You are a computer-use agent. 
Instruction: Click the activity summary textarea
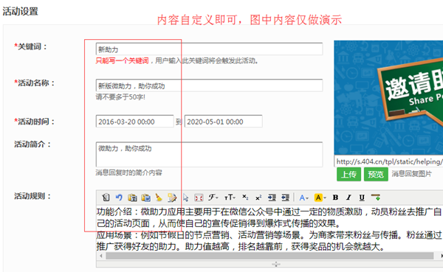coord(209,154)
